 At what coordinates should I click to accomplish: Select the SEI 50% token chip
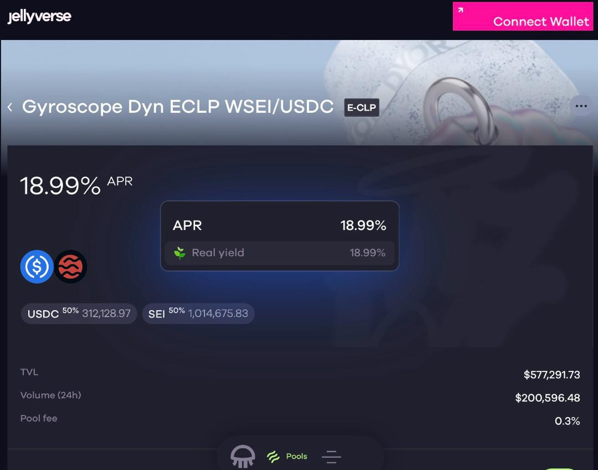[198, 314]
